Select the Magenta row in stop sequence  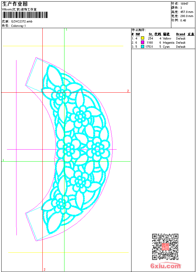click(168, 42)
